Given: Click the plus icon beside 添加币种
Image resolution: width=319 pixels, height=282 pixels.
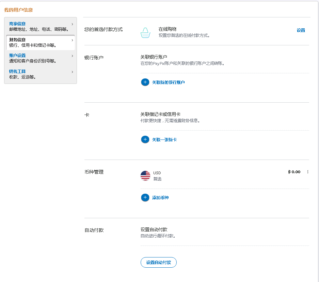Looking at the screenshot, I should pyautogui.click(x=145, y=197).
